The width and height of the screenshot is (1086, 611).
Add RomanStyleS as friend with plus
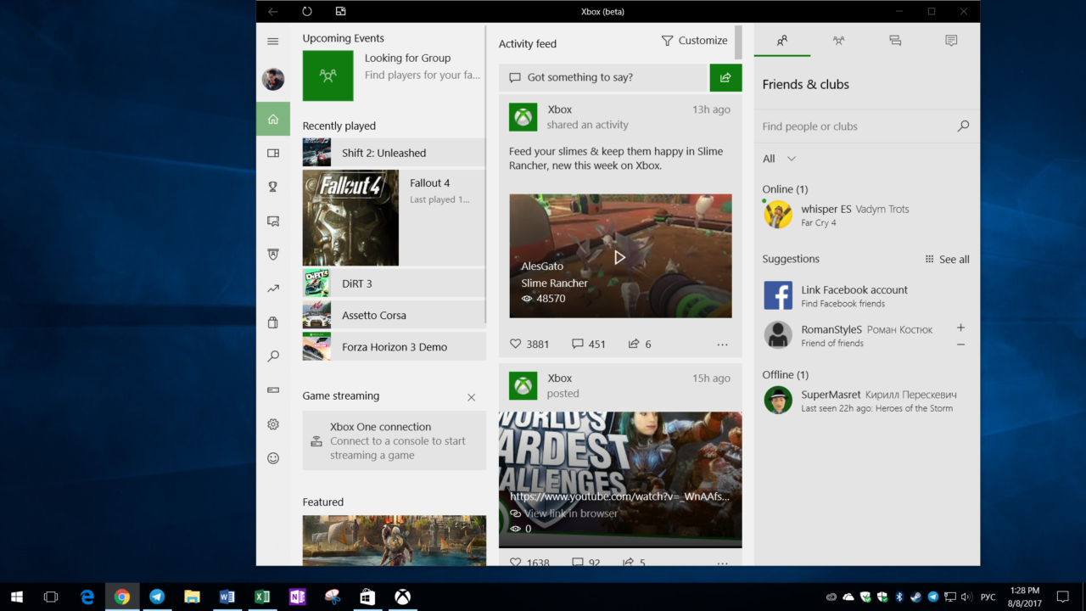(960, 328)
